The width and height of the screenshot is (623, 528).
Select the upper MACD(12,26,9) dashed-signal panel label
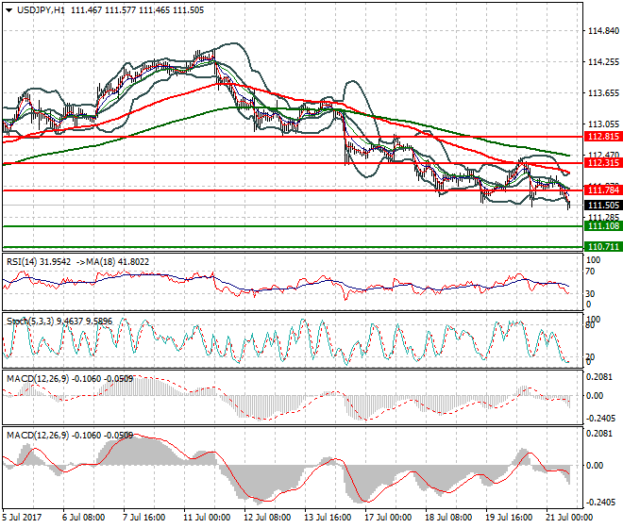point(70,379)
